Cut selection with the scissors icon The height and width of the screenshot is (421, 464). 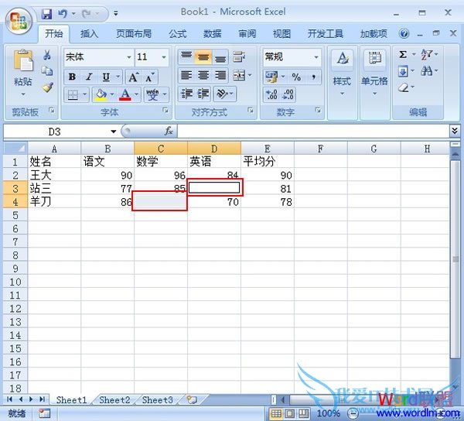click(x=47, y=54)
